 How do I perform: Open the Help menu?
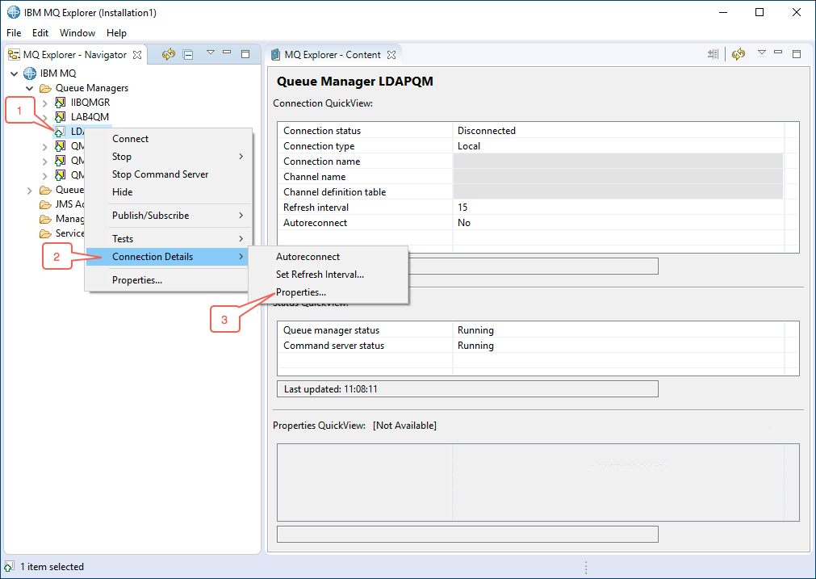pos(116,33)
